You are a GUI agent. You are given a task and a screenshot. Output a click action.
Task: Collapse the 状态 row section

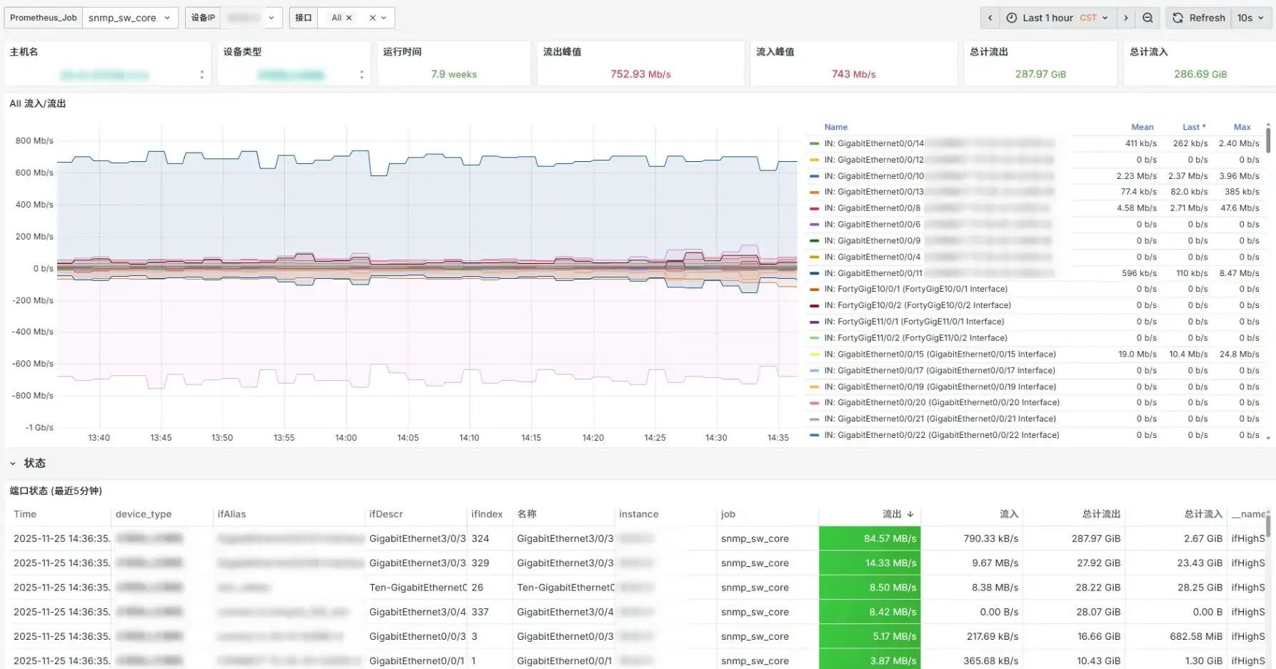13,464
